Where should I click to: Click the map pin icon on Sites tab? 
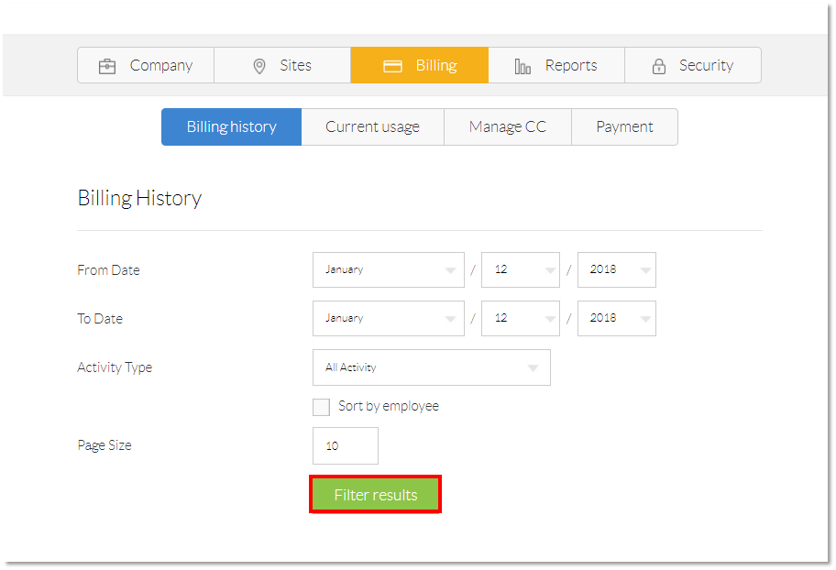point(259,66)
